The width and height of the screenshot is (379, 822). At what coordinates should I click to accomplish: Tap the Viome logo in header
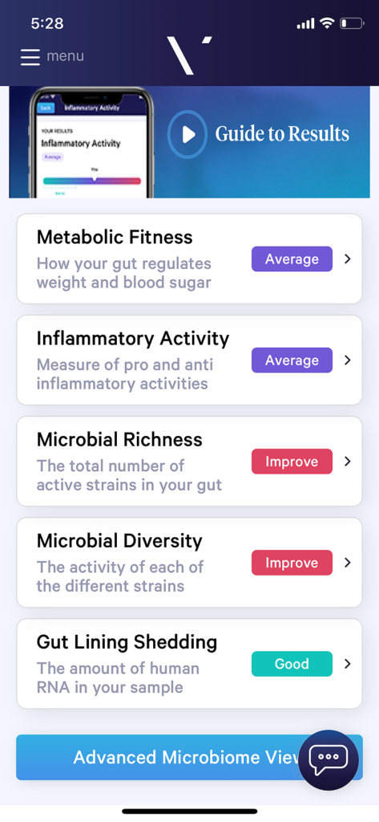(189, 55)
